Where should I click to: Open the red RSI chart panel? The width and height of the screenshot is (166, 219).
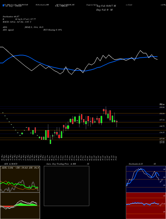coord(146,206)
